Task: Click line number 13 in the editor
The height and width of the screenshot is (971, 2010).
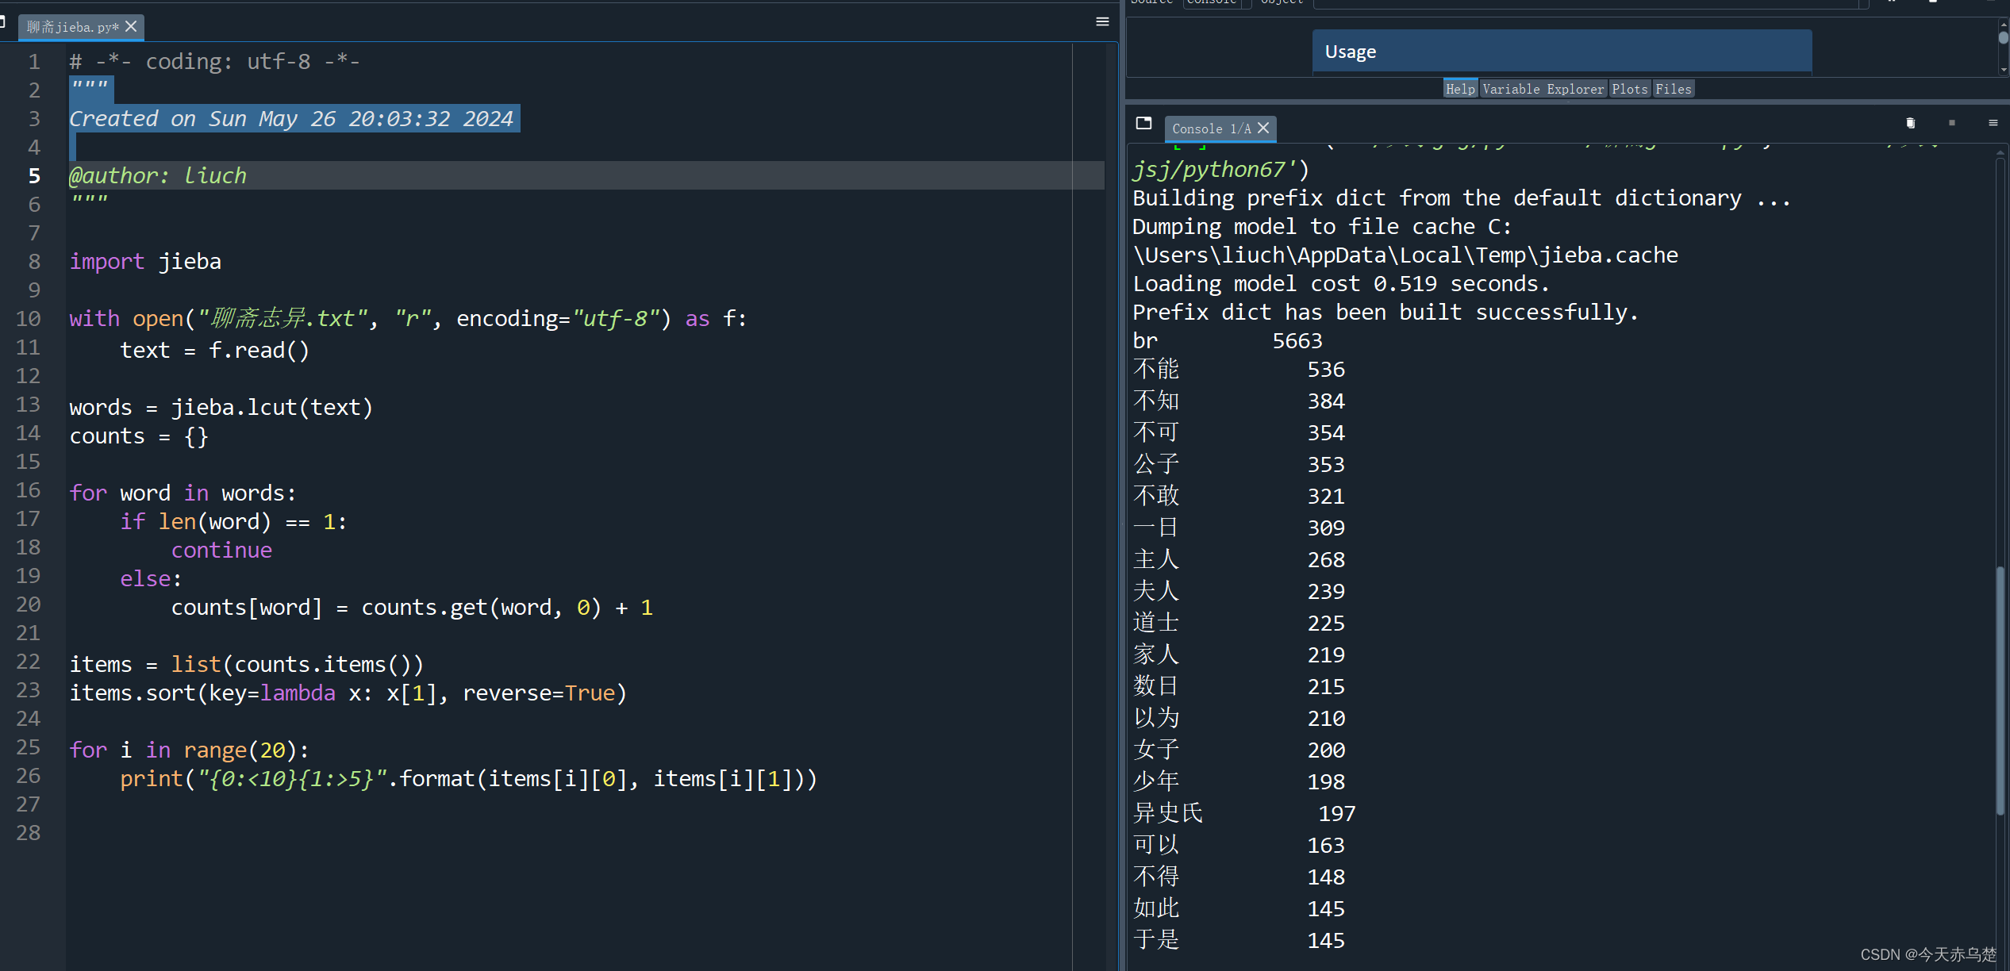Action: (x=28, y=405)
